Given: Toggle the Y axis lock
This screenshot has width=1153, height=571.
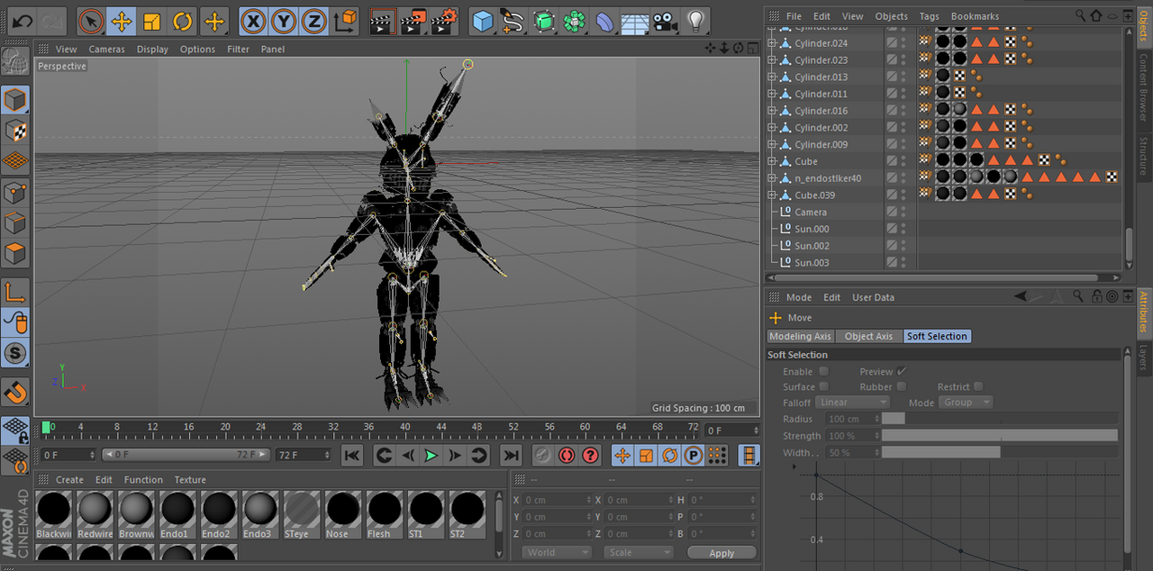Looking at the screenshot, I should tap(284, 21).
